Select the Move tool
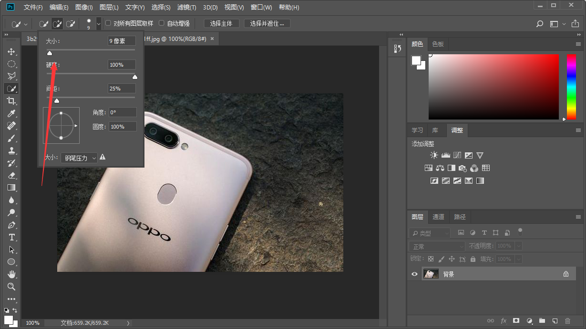Image resolution: width=586 pixels, height=329 pixels. [x=11, y=51]
